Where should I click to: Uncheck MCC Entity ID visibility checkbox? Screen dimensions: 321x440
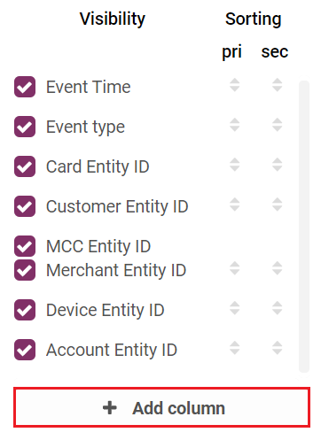25,246
